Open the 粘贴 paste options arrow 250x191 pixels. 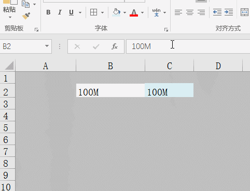click(x=10, y=17)
